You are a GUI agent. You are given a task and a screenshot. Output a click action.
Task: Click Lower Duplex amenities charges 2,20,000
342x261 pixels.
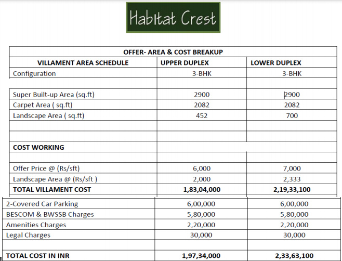(x=294, y=225)
